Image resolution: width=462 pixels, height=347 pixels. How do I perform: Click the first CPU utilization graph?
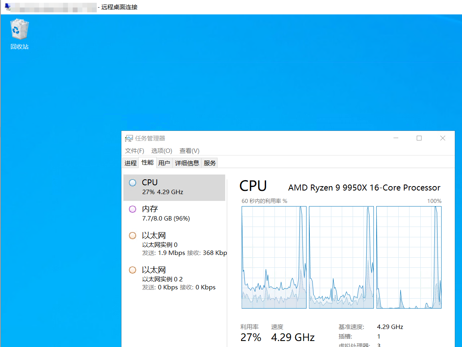[x=274, y=257]
